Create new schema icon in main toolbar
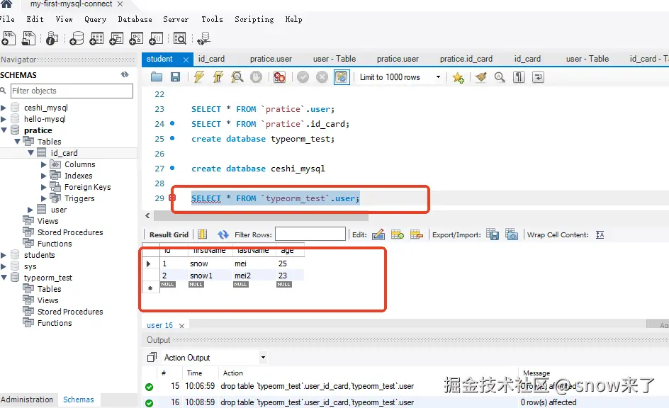This screenshot has height=408, width=669. point(77,38)
